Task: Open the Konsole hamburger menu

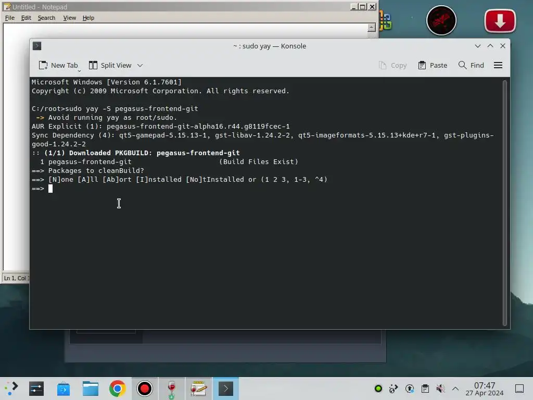Action: [x=498, y=65]
